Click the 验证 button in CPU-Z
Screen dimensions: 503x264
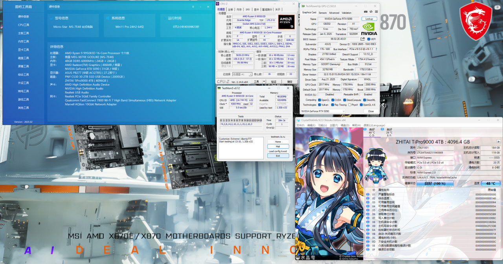(274, 82)
